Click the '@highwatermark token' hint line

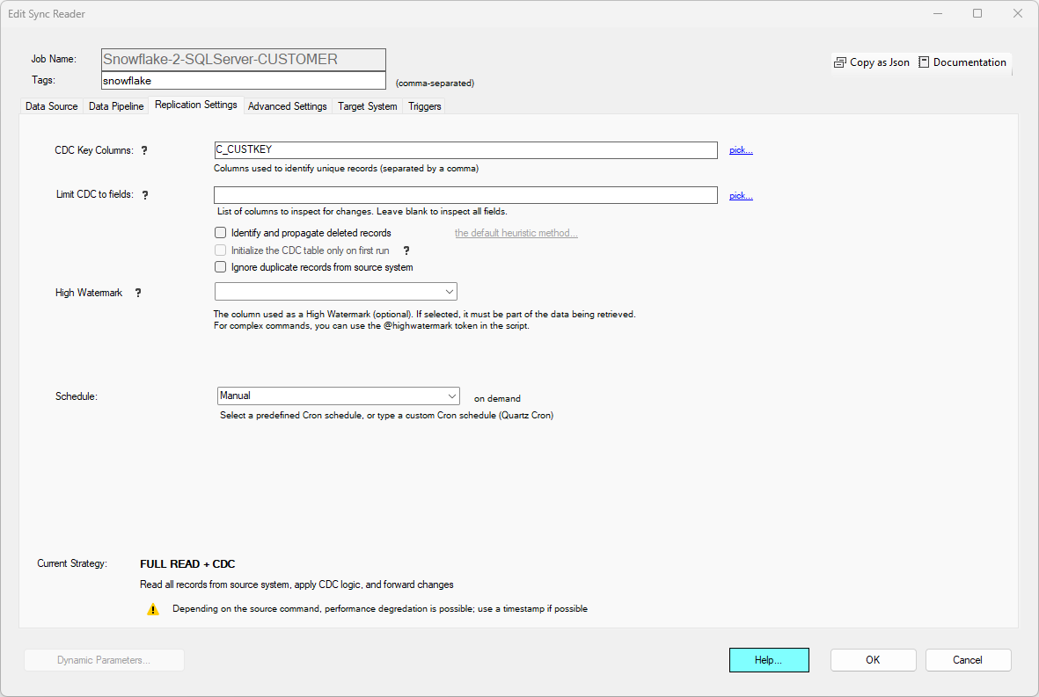point(372,326)
